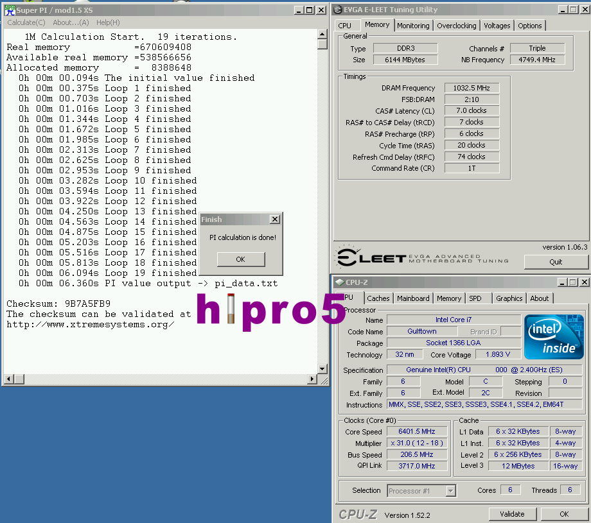Click the CPU-Z title bar icon

tap(340, 282)
